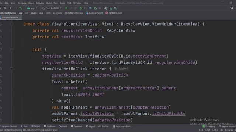Screen dimensions: 236x132
Task: Open the Code menu
Action: [x=31, y=3]
